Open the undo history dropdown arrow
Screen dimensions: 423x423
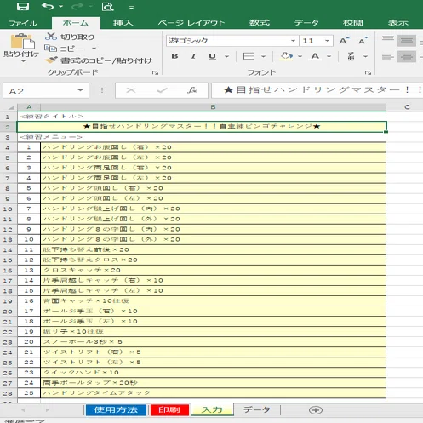pos(60,6)
